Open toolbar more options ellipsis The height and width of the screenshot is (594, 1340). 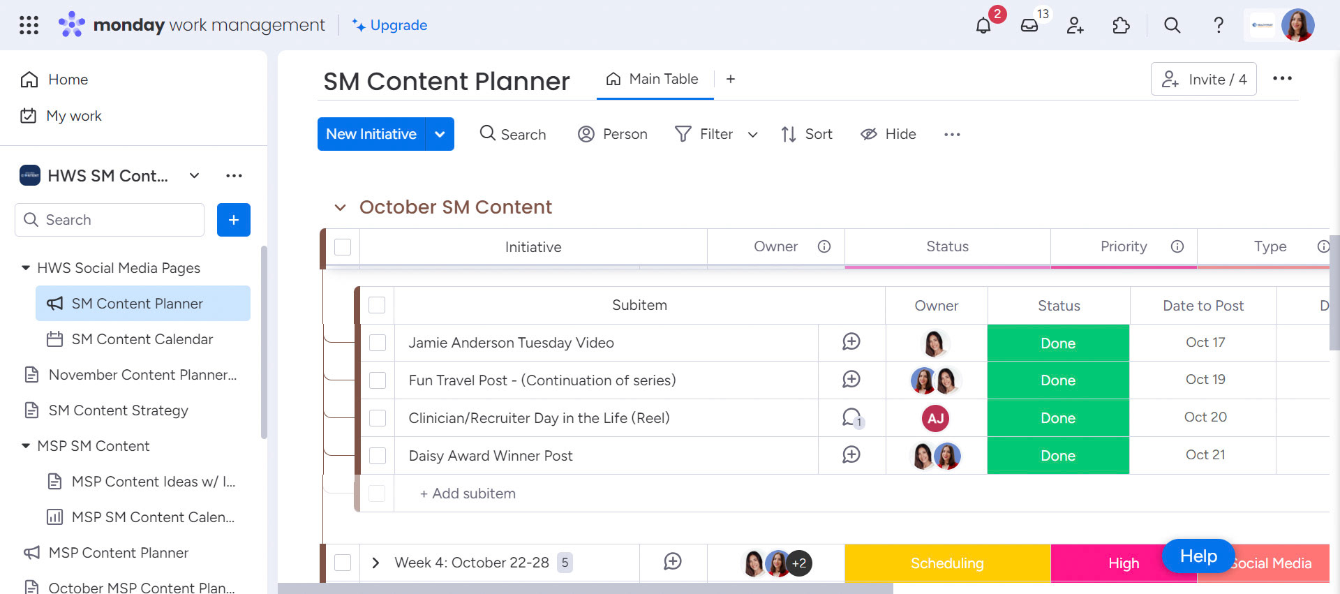952,134
